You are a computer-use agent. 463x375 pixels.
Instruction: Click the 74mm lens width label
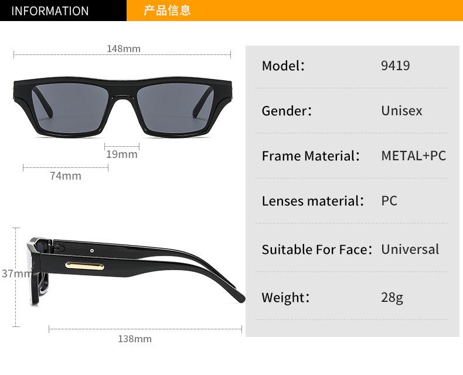(x=66, y=176)
